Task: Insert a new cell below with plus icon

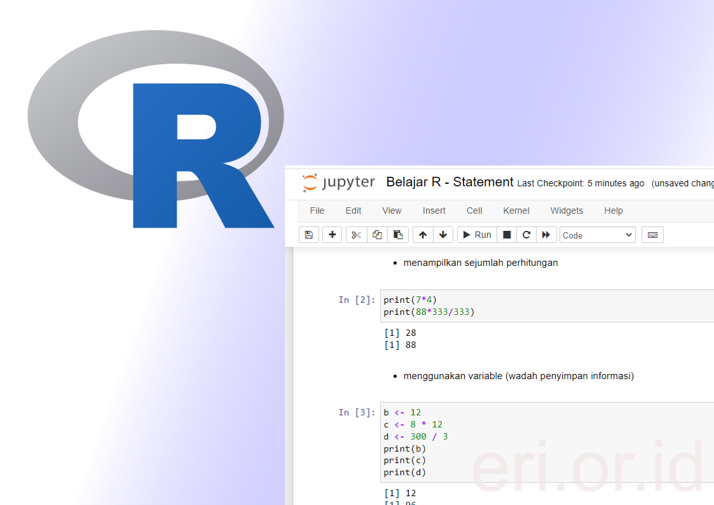Action: pyautogui.click(x=332, y=235)
